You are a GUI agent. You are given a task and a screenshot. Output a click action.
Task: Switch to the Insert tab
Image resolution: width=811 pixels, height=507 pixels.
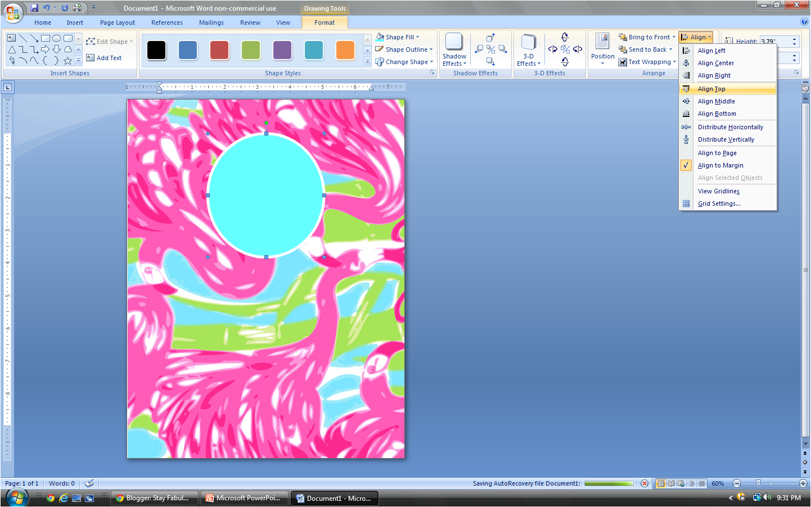click(x=75, y=22)
